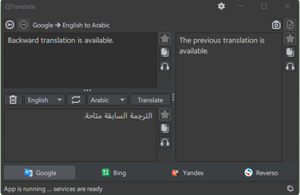The image size is (300, 195).
Task: Clear text with the trash icon
Action: [x=13, y=100]
